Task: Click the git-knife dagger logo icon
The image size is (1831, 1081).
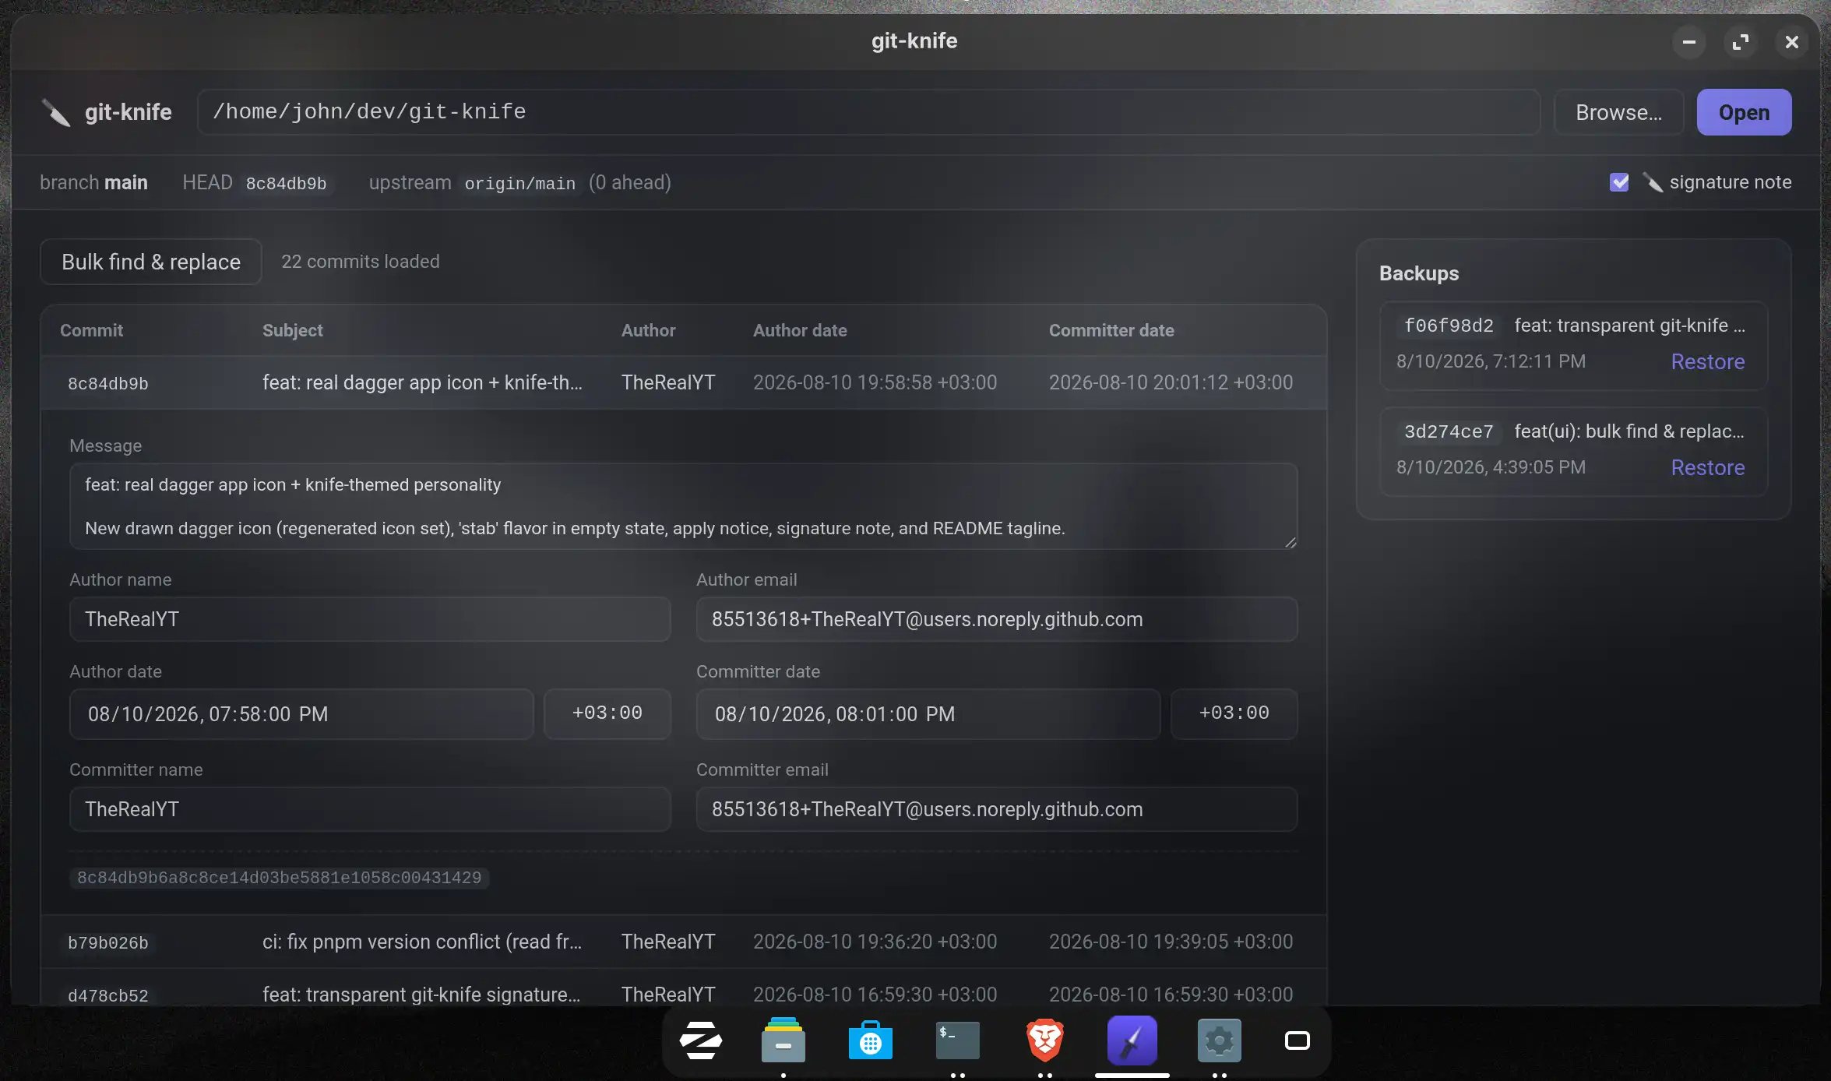Action: [x=55, y=112]
